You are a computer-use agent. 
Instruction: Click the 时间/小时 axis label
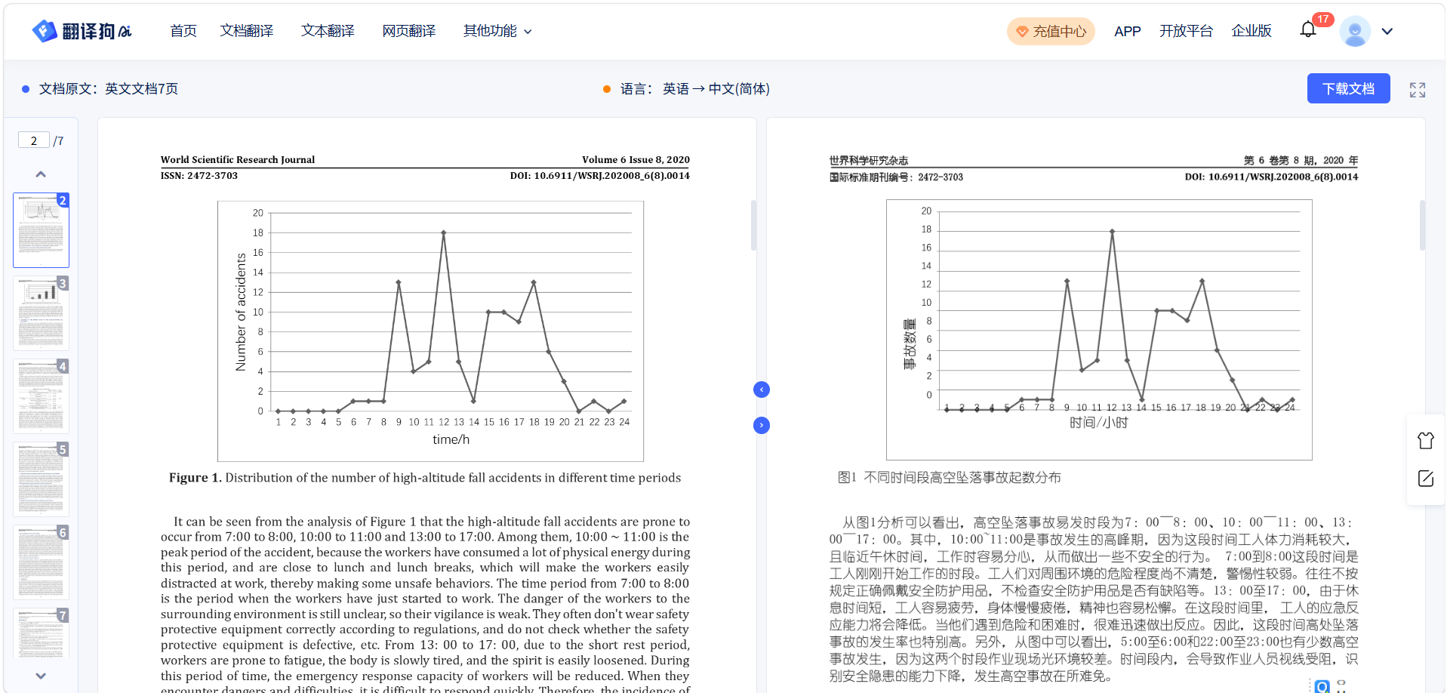coord(1099,423)
